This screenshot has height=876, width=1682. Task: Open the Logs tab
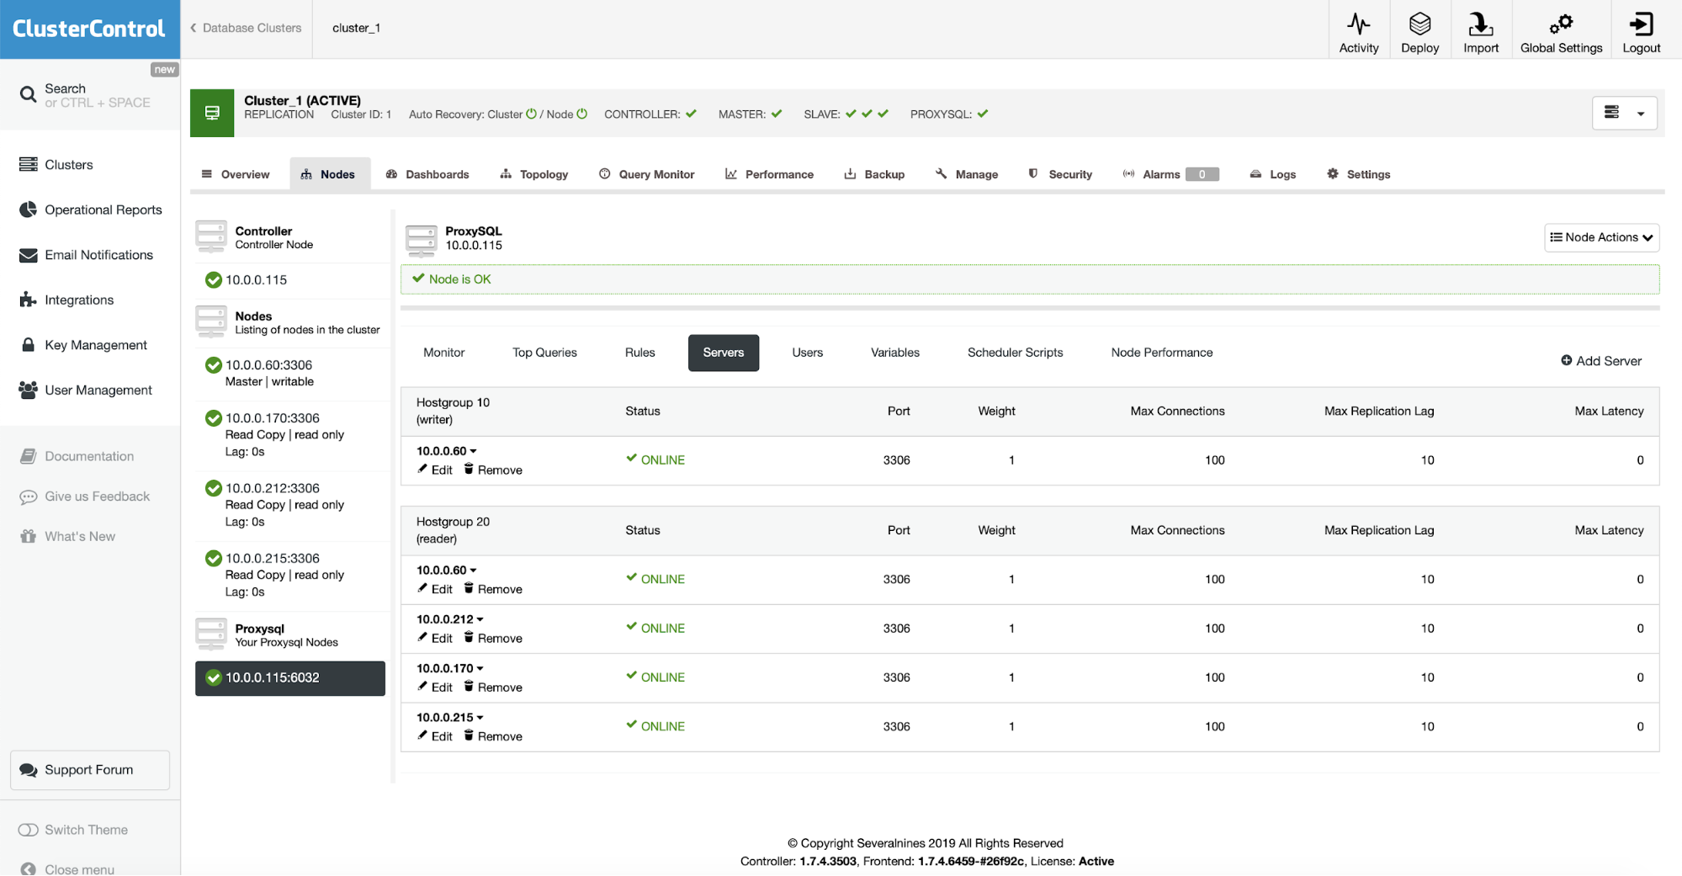1272,174
